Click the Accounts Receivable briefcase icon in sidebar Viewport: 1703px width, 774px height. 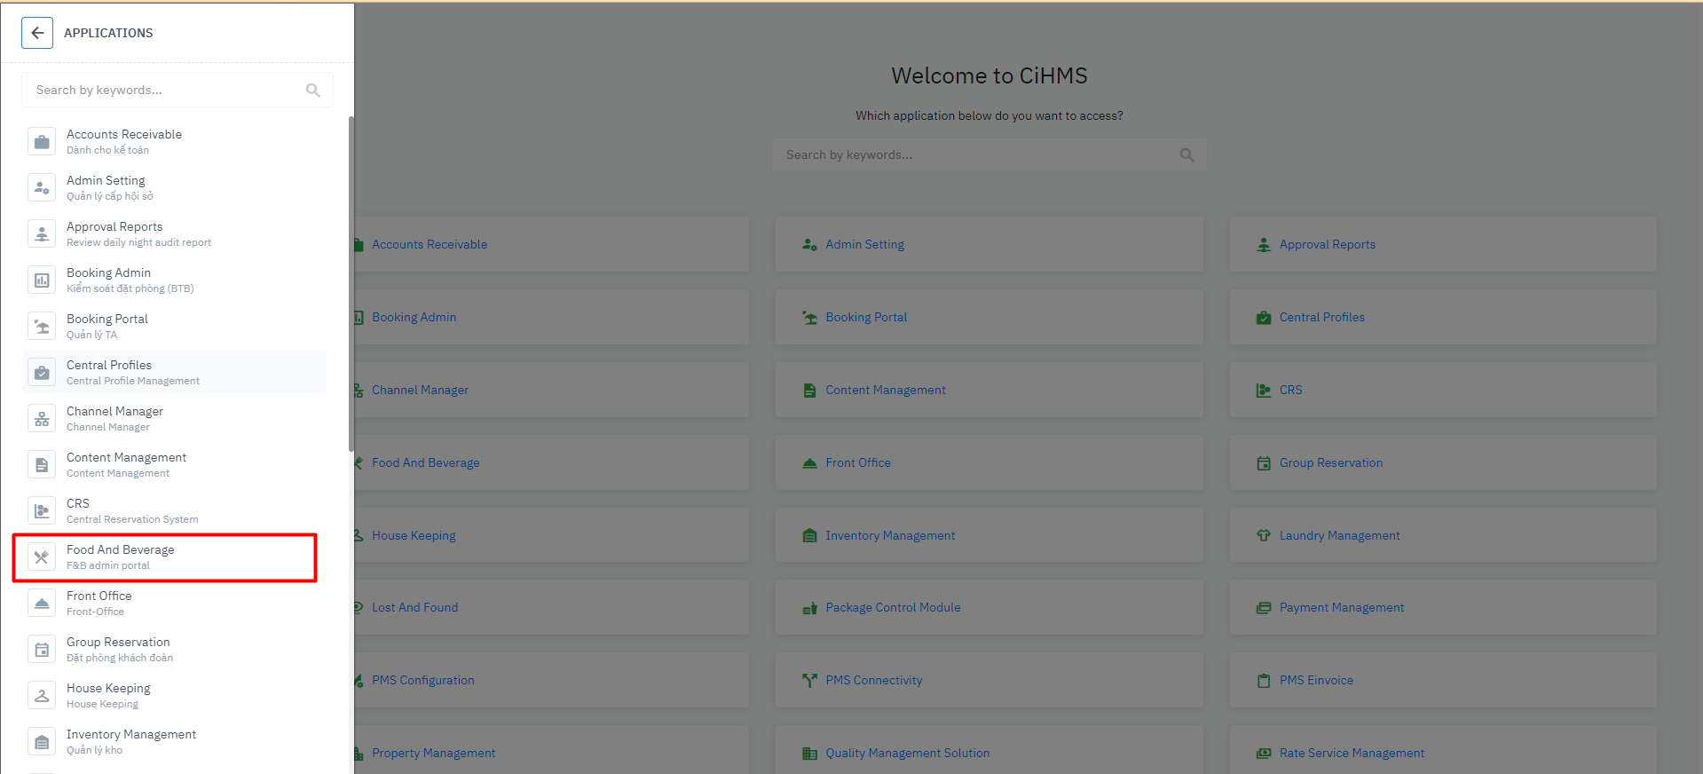click(42, 142)
